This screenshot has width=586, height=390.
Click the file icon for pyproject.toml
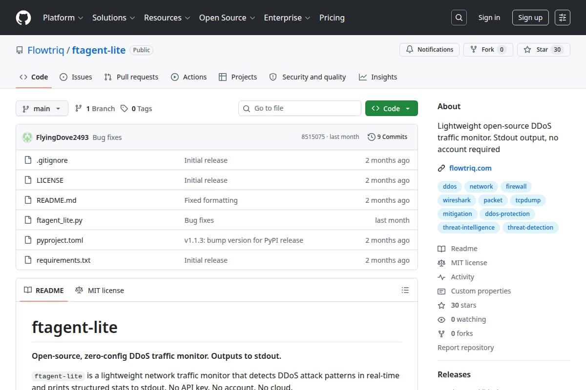pos(28,240)
